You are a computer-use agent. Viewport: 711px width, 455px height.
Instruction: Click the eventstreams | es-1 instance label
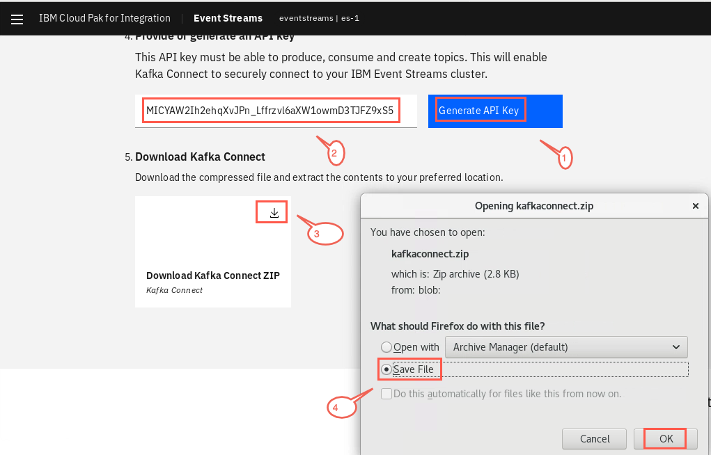pos(319,18)
